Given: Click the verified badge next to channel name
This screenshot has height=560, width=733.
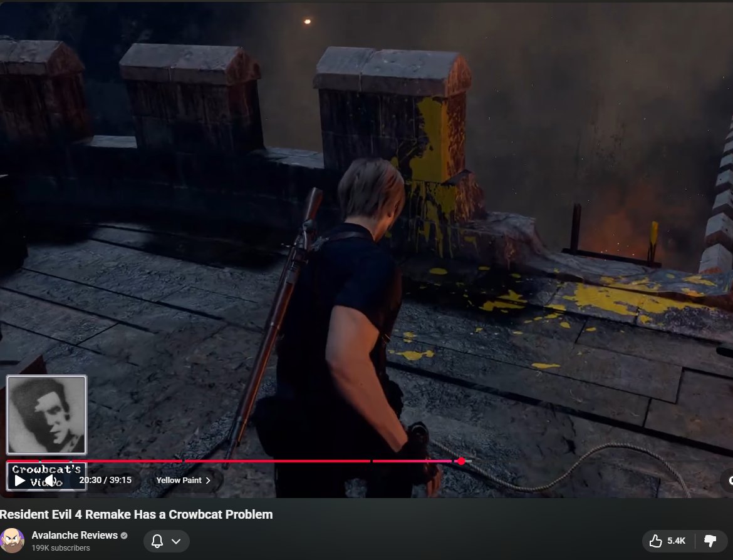Looking at the screenshot, I should [x=124, y=536].
